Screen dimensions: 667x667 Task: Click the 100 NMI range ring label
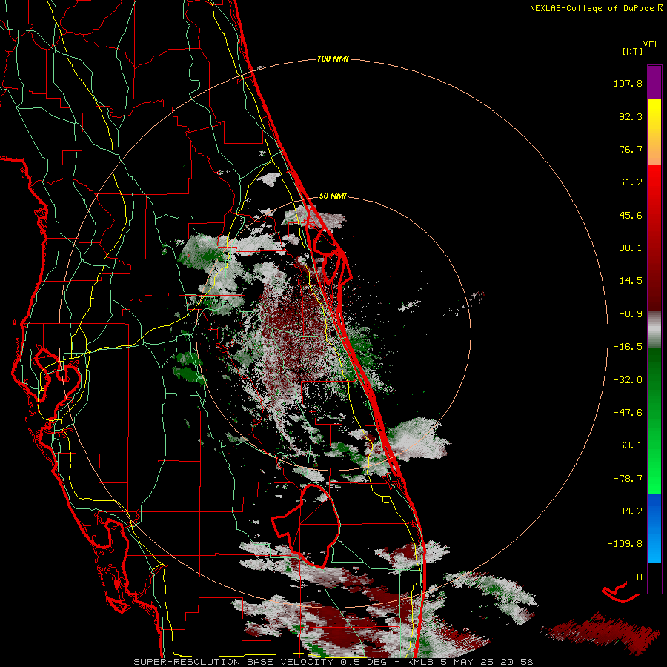coord(333,59)
